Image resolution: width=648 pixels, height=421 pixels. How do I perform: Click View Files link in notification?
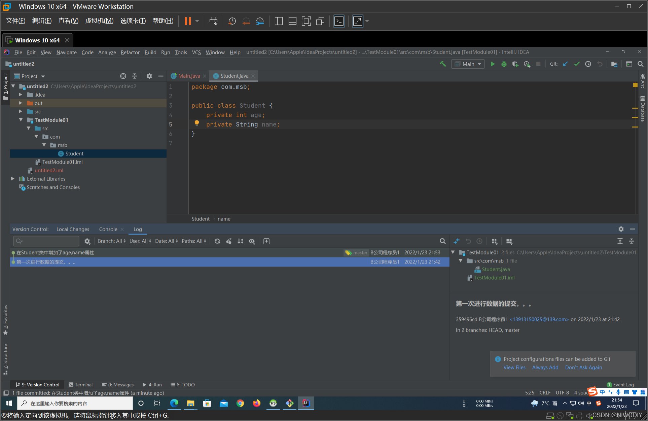click(514, 367)
